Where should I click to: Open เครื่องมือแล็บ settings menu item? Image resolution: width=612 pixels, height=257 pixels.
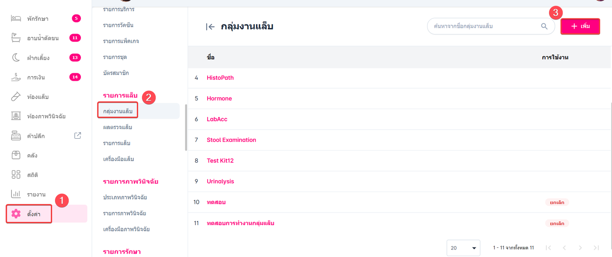coord(118,159)
